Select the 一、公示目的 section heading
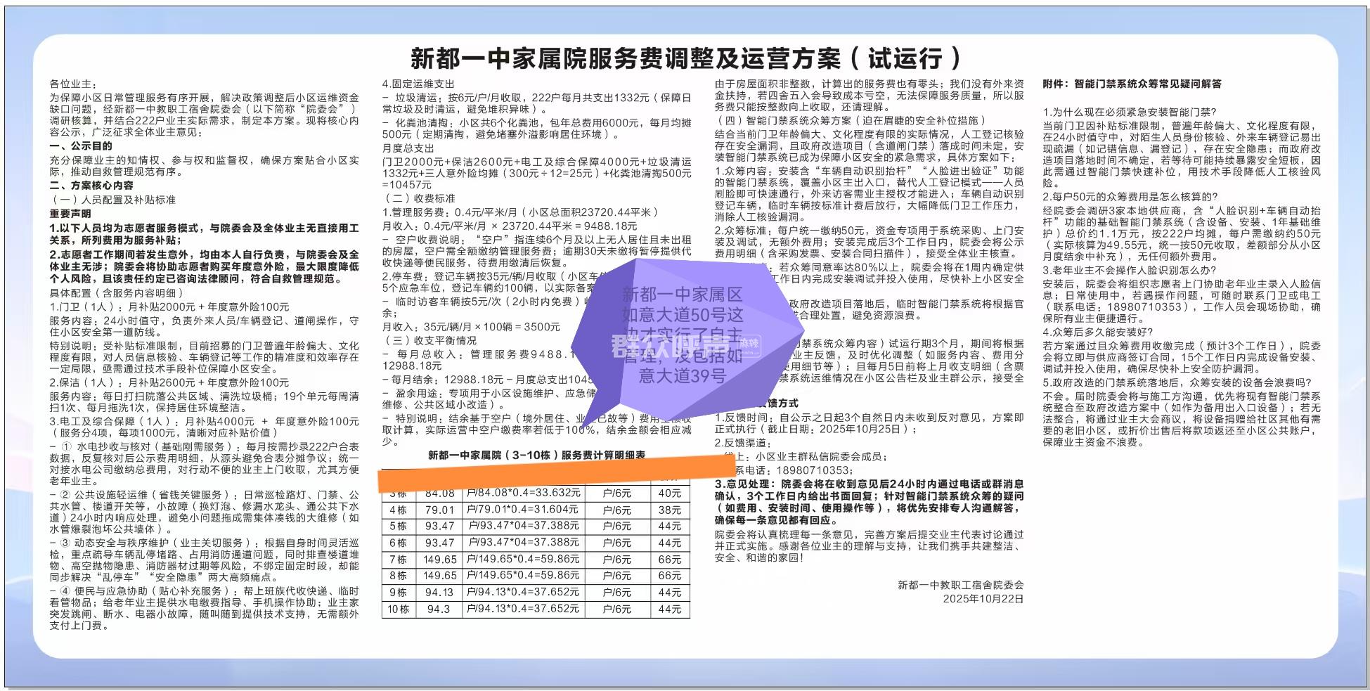This screenshot has height=691, width=1370. click(81, 146)
